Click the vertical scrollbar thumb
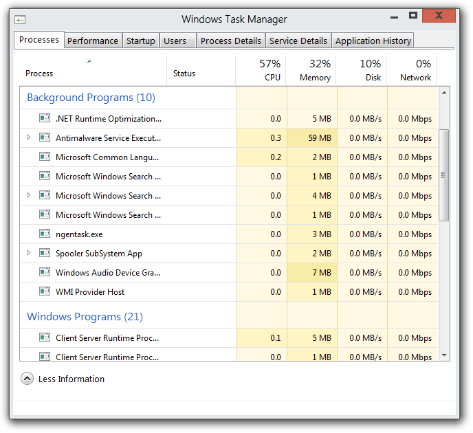473x433 pixels. [444, 175]
